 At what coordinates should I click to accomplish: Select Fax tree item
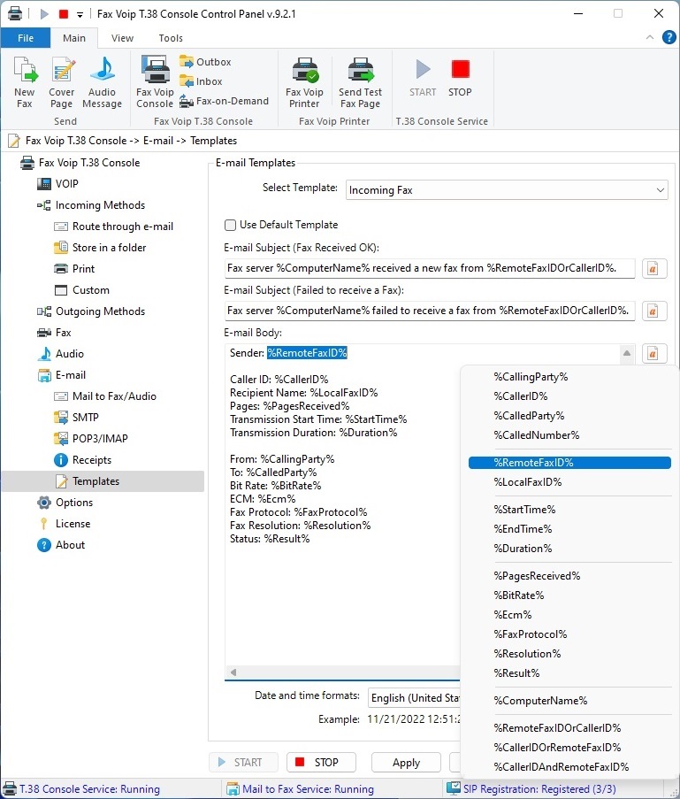click(x=63, y=332)
